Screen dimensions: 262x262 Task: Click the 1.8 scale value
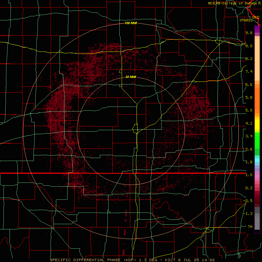[249, 162]
